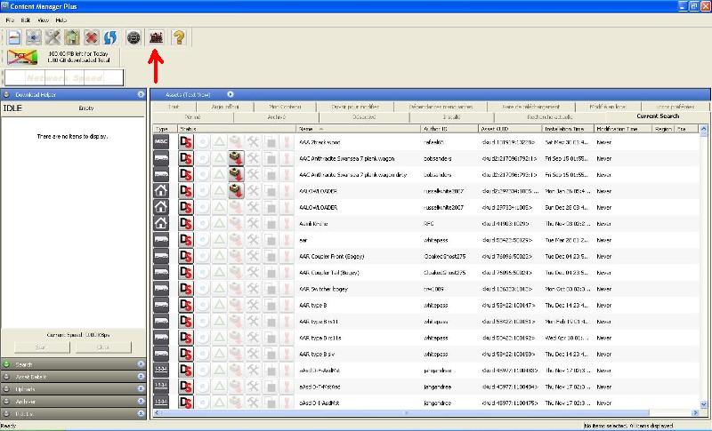Viewport: 712px width, 431px height.
Task: Select the AAR Coupler Front (Bogey) row name
Action: 331,257
